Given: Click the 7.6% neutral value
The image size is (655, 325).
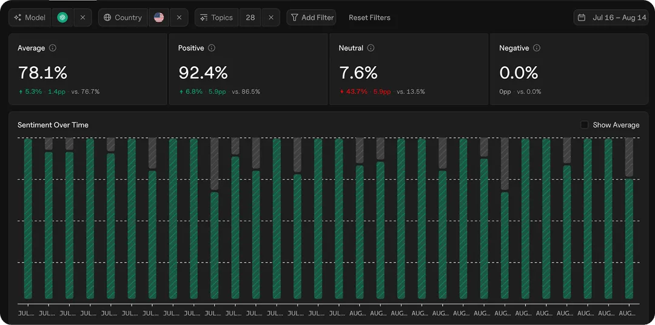Looking at the screenshot, I should point(358,73).
